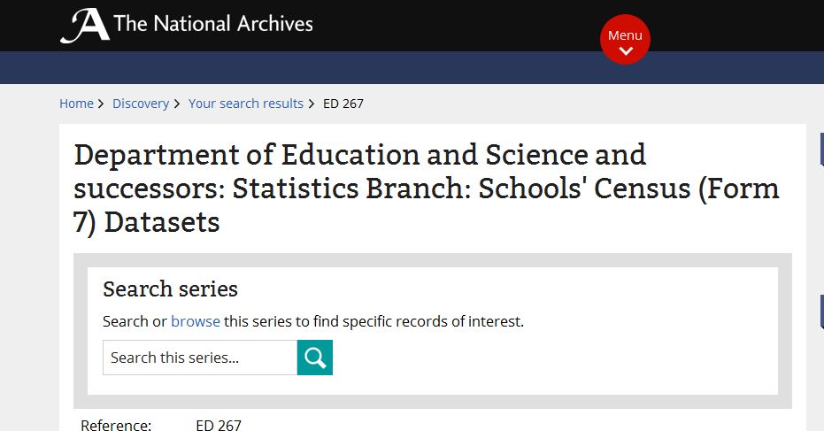This screenshot has height=431, width=824.
Task: Click the ED 267 reference value
Action: point(219,425)
